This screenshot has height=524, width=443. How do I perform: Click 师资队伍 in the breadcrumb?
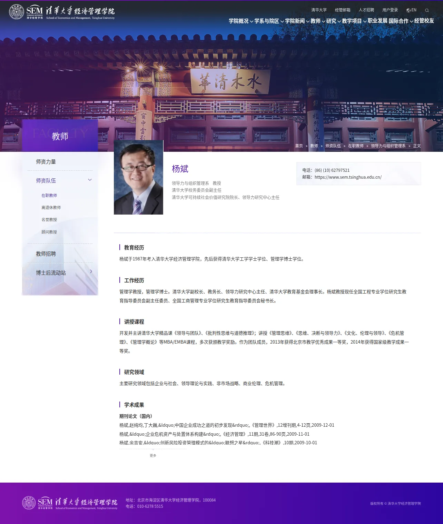point(333,146)
